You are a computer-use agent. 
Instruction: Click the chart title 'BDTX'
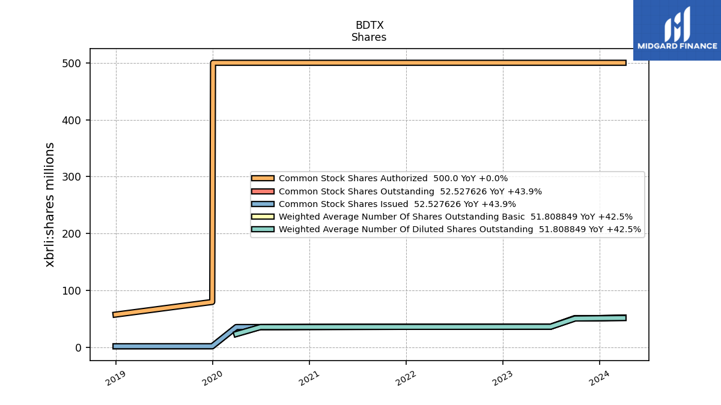[370, 25]
